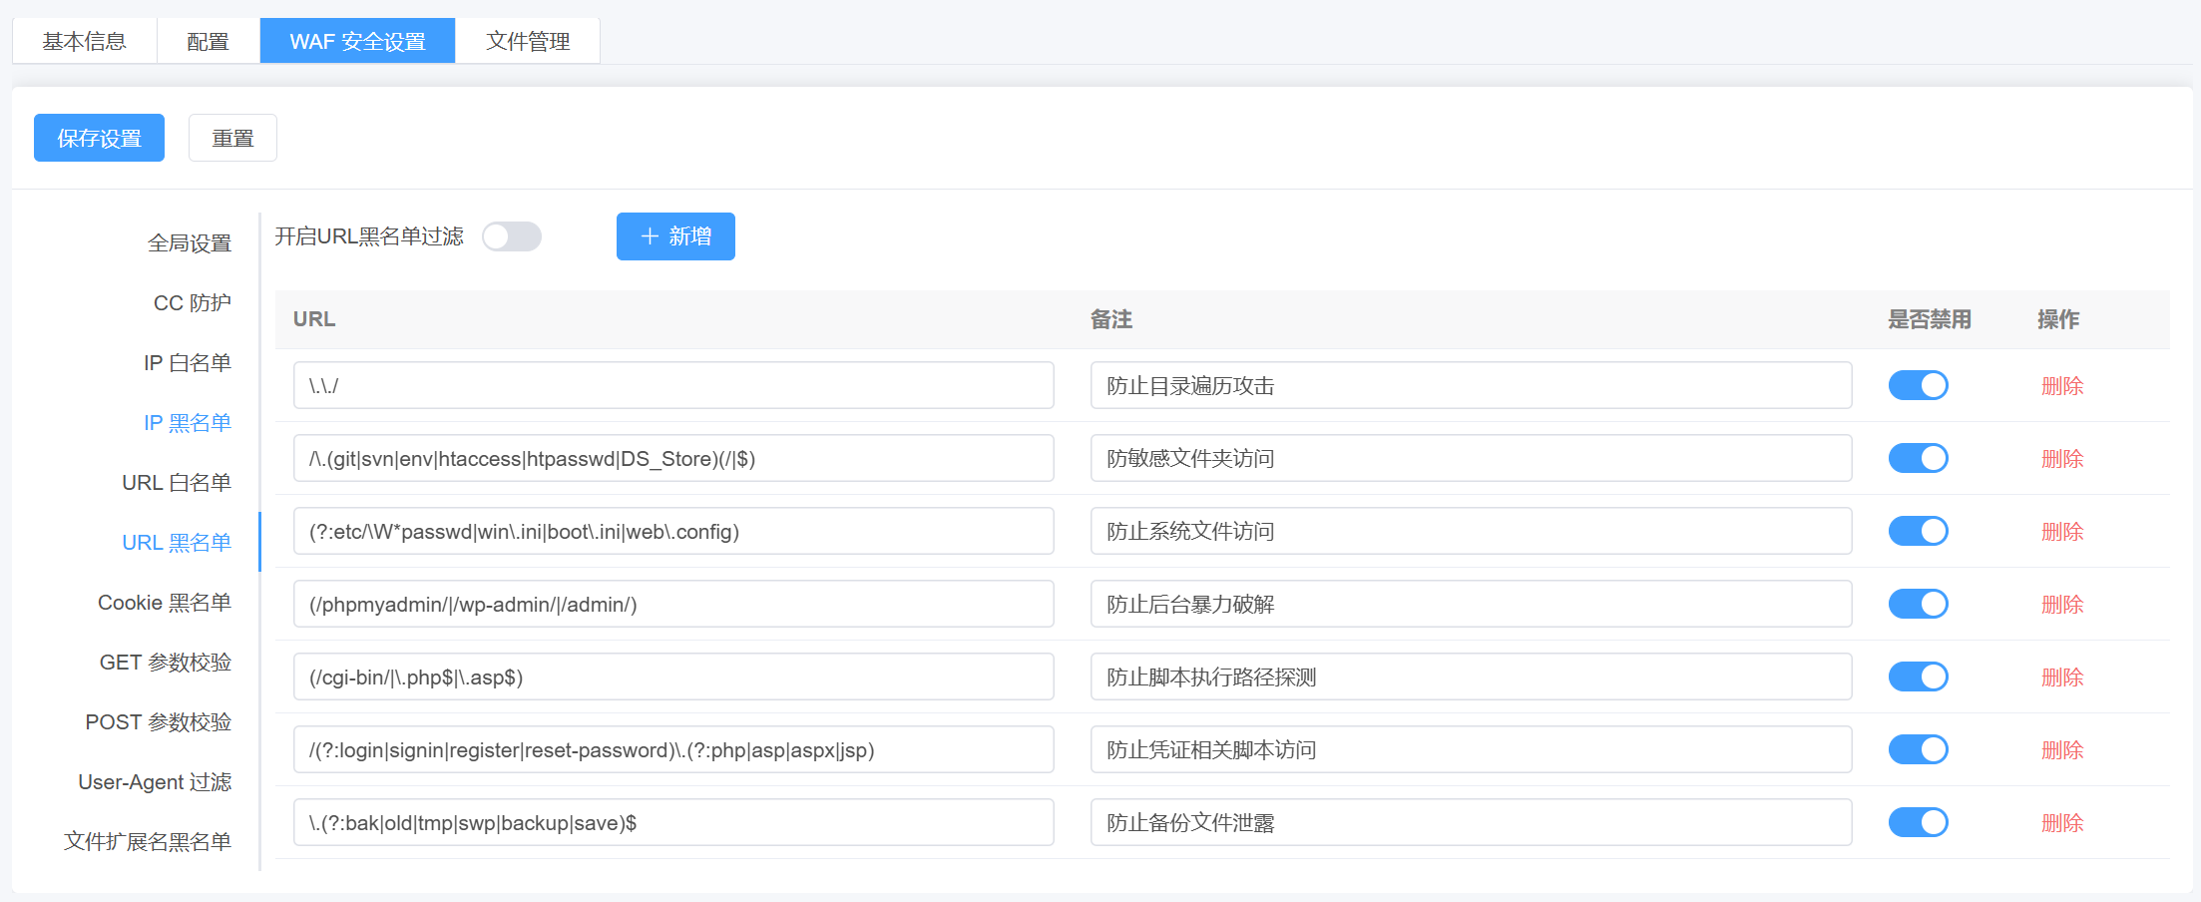2201x902 pixels.
Task: Open IP 白名单 in the side menu
Action: click(x=188, y=363)
